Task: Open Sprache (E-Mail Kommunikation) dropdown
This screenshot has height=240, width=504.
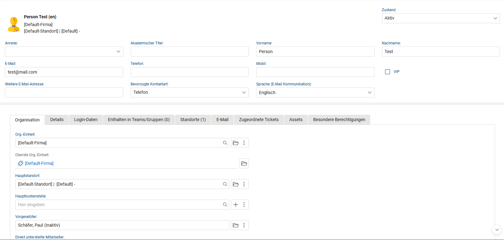Action: tap(315, 93)
